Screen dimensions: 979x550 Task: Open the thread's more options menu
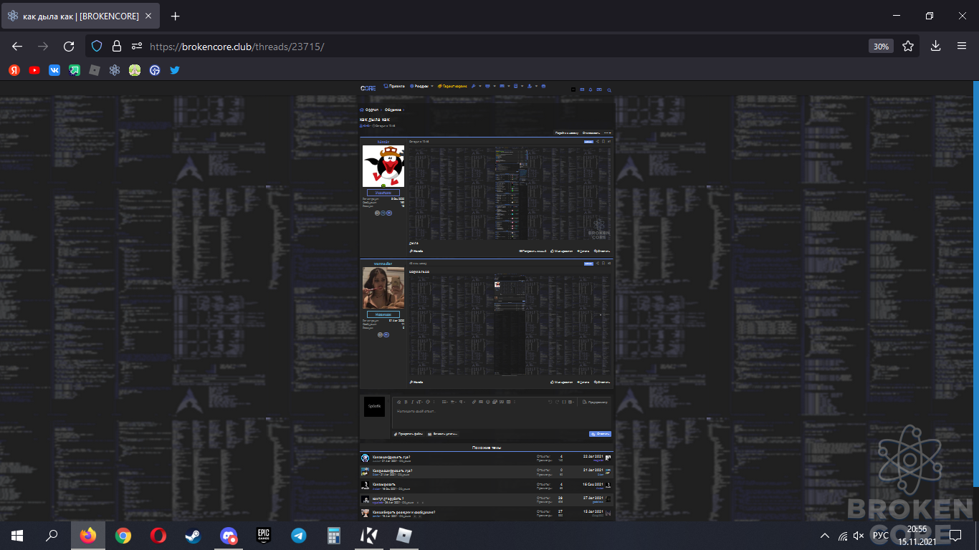point(608,133)
